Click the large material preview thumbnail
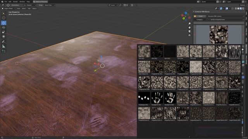 [219, 34]
